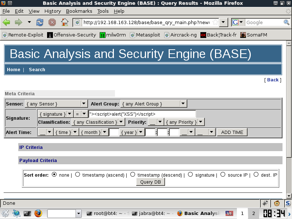Screen dimensions: 292x219
Task: Open the { month } dropdown
Action: [x=94, y=132]
